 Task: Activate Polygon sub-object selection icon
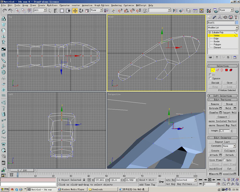[x=227, y=70]
